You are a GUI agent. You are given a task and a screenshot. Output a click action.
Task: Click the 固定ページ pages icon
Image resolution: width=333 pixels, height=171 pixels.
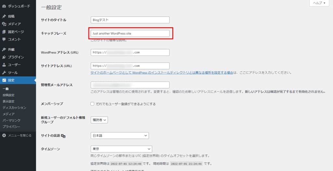(x=4, y=32)
